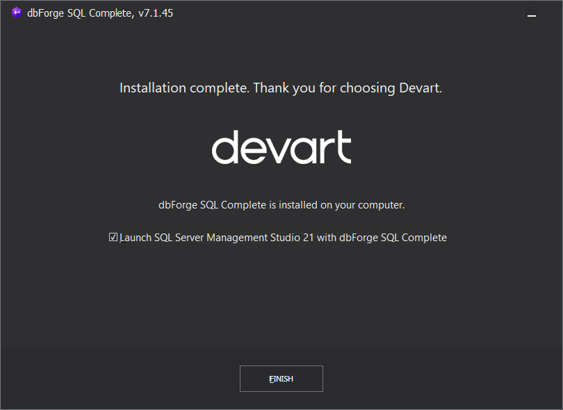Minimize the installer window
The image size is (563, 410).
click(532, 13)
